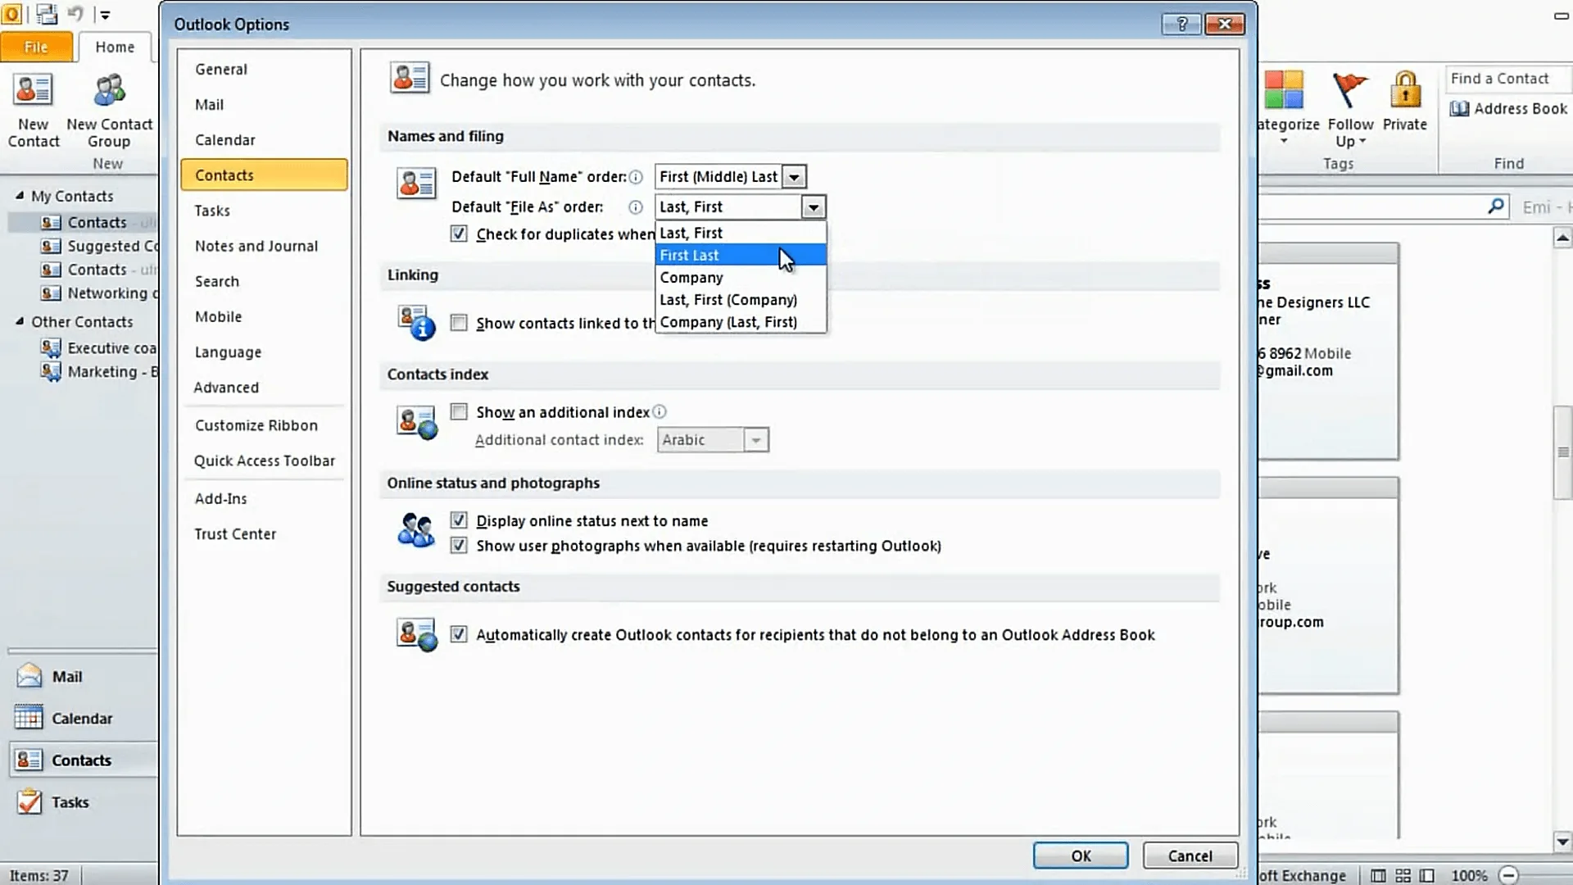Toggle Check for duplicates checkbox
The image size is (1573, 885).
(459, 234)
